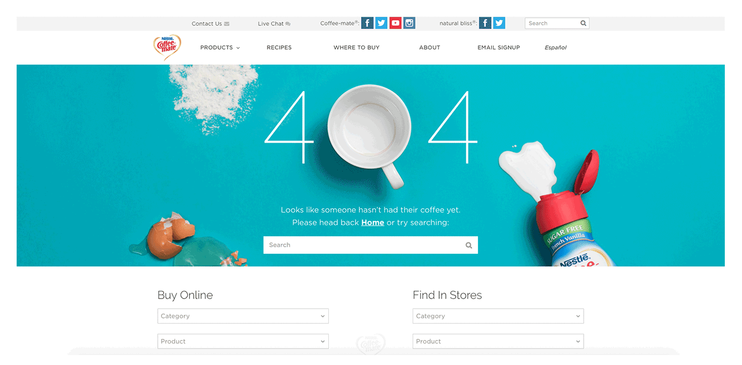Image resolution: width=742 pixels, height=365 pixels.
Task: Click the search field below 404 message
Action: tap(370, 245)
